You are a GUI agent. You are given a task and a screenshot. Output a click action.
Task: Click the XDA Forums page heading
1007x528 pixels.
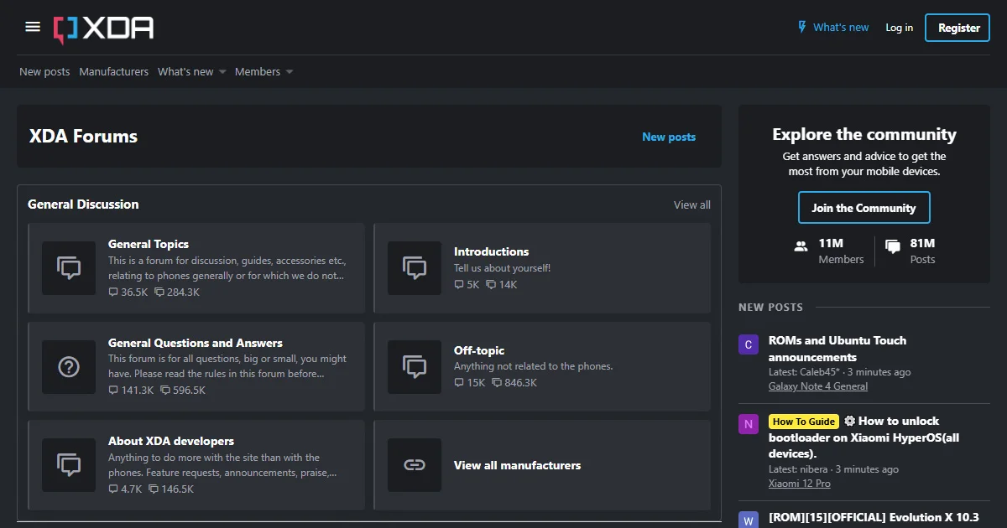click(83, 137)
